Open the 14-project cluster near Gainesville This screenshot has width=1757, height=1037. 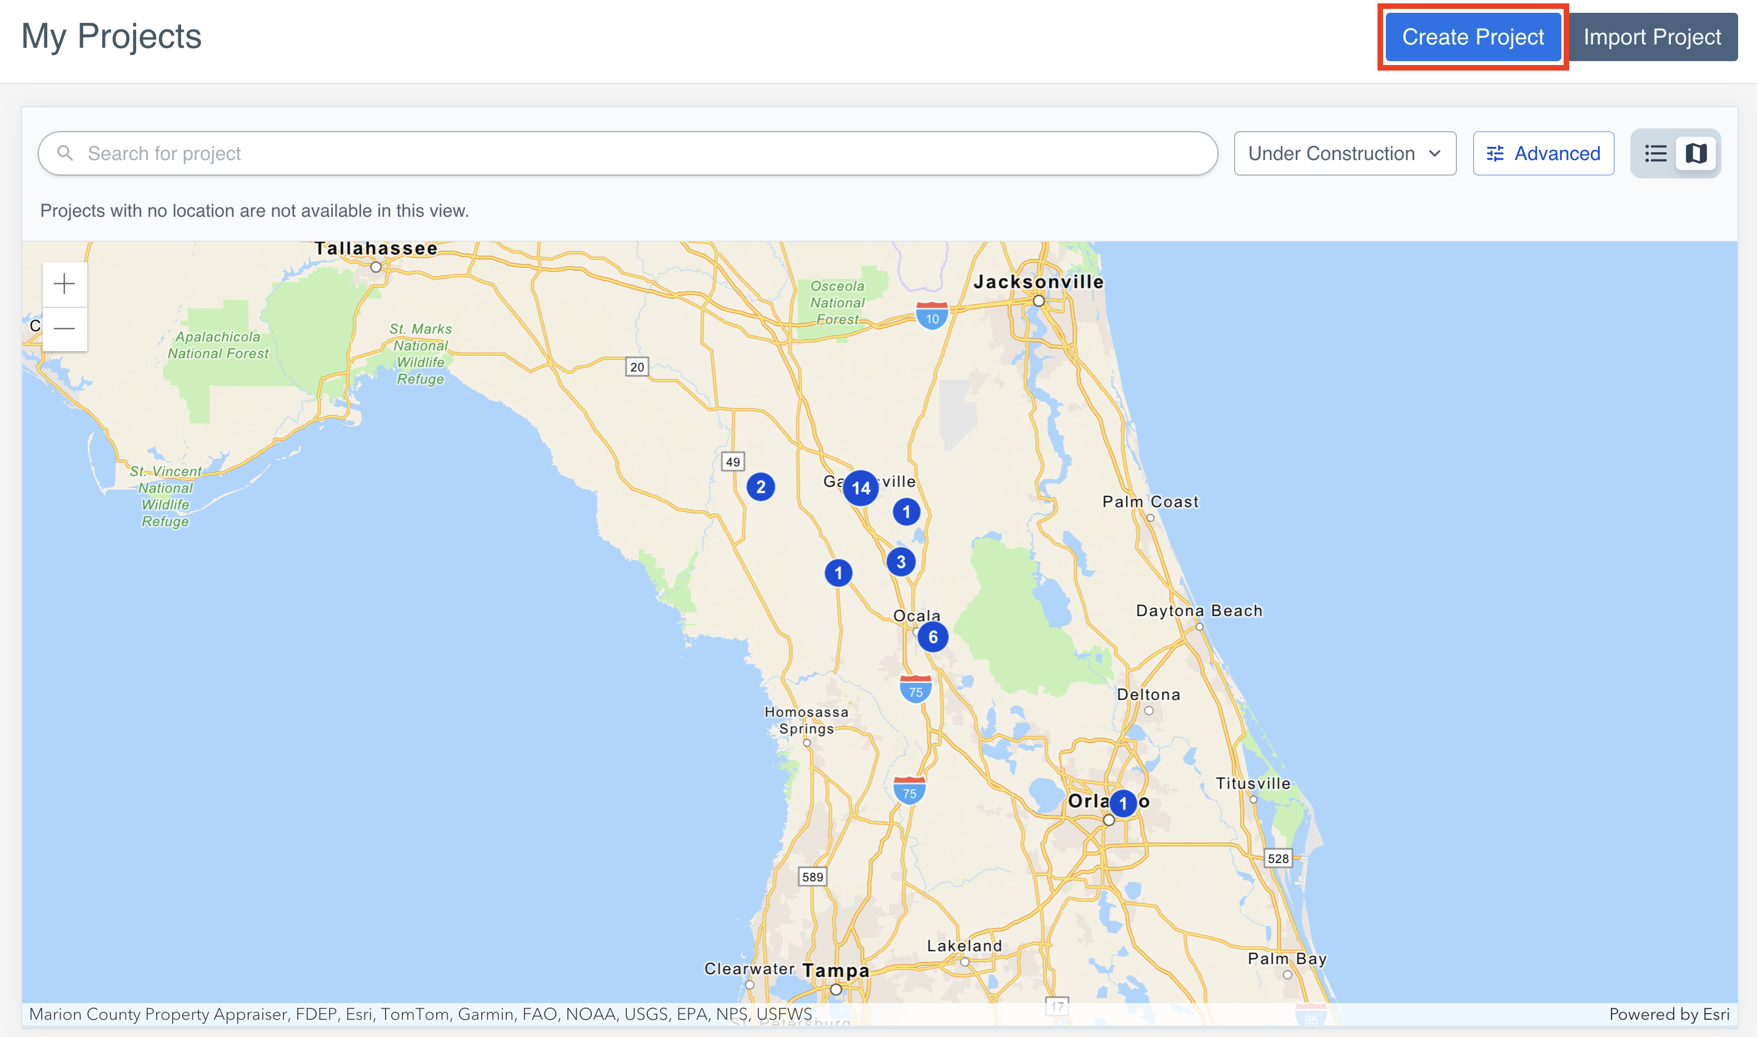click(x=861, y=488)
